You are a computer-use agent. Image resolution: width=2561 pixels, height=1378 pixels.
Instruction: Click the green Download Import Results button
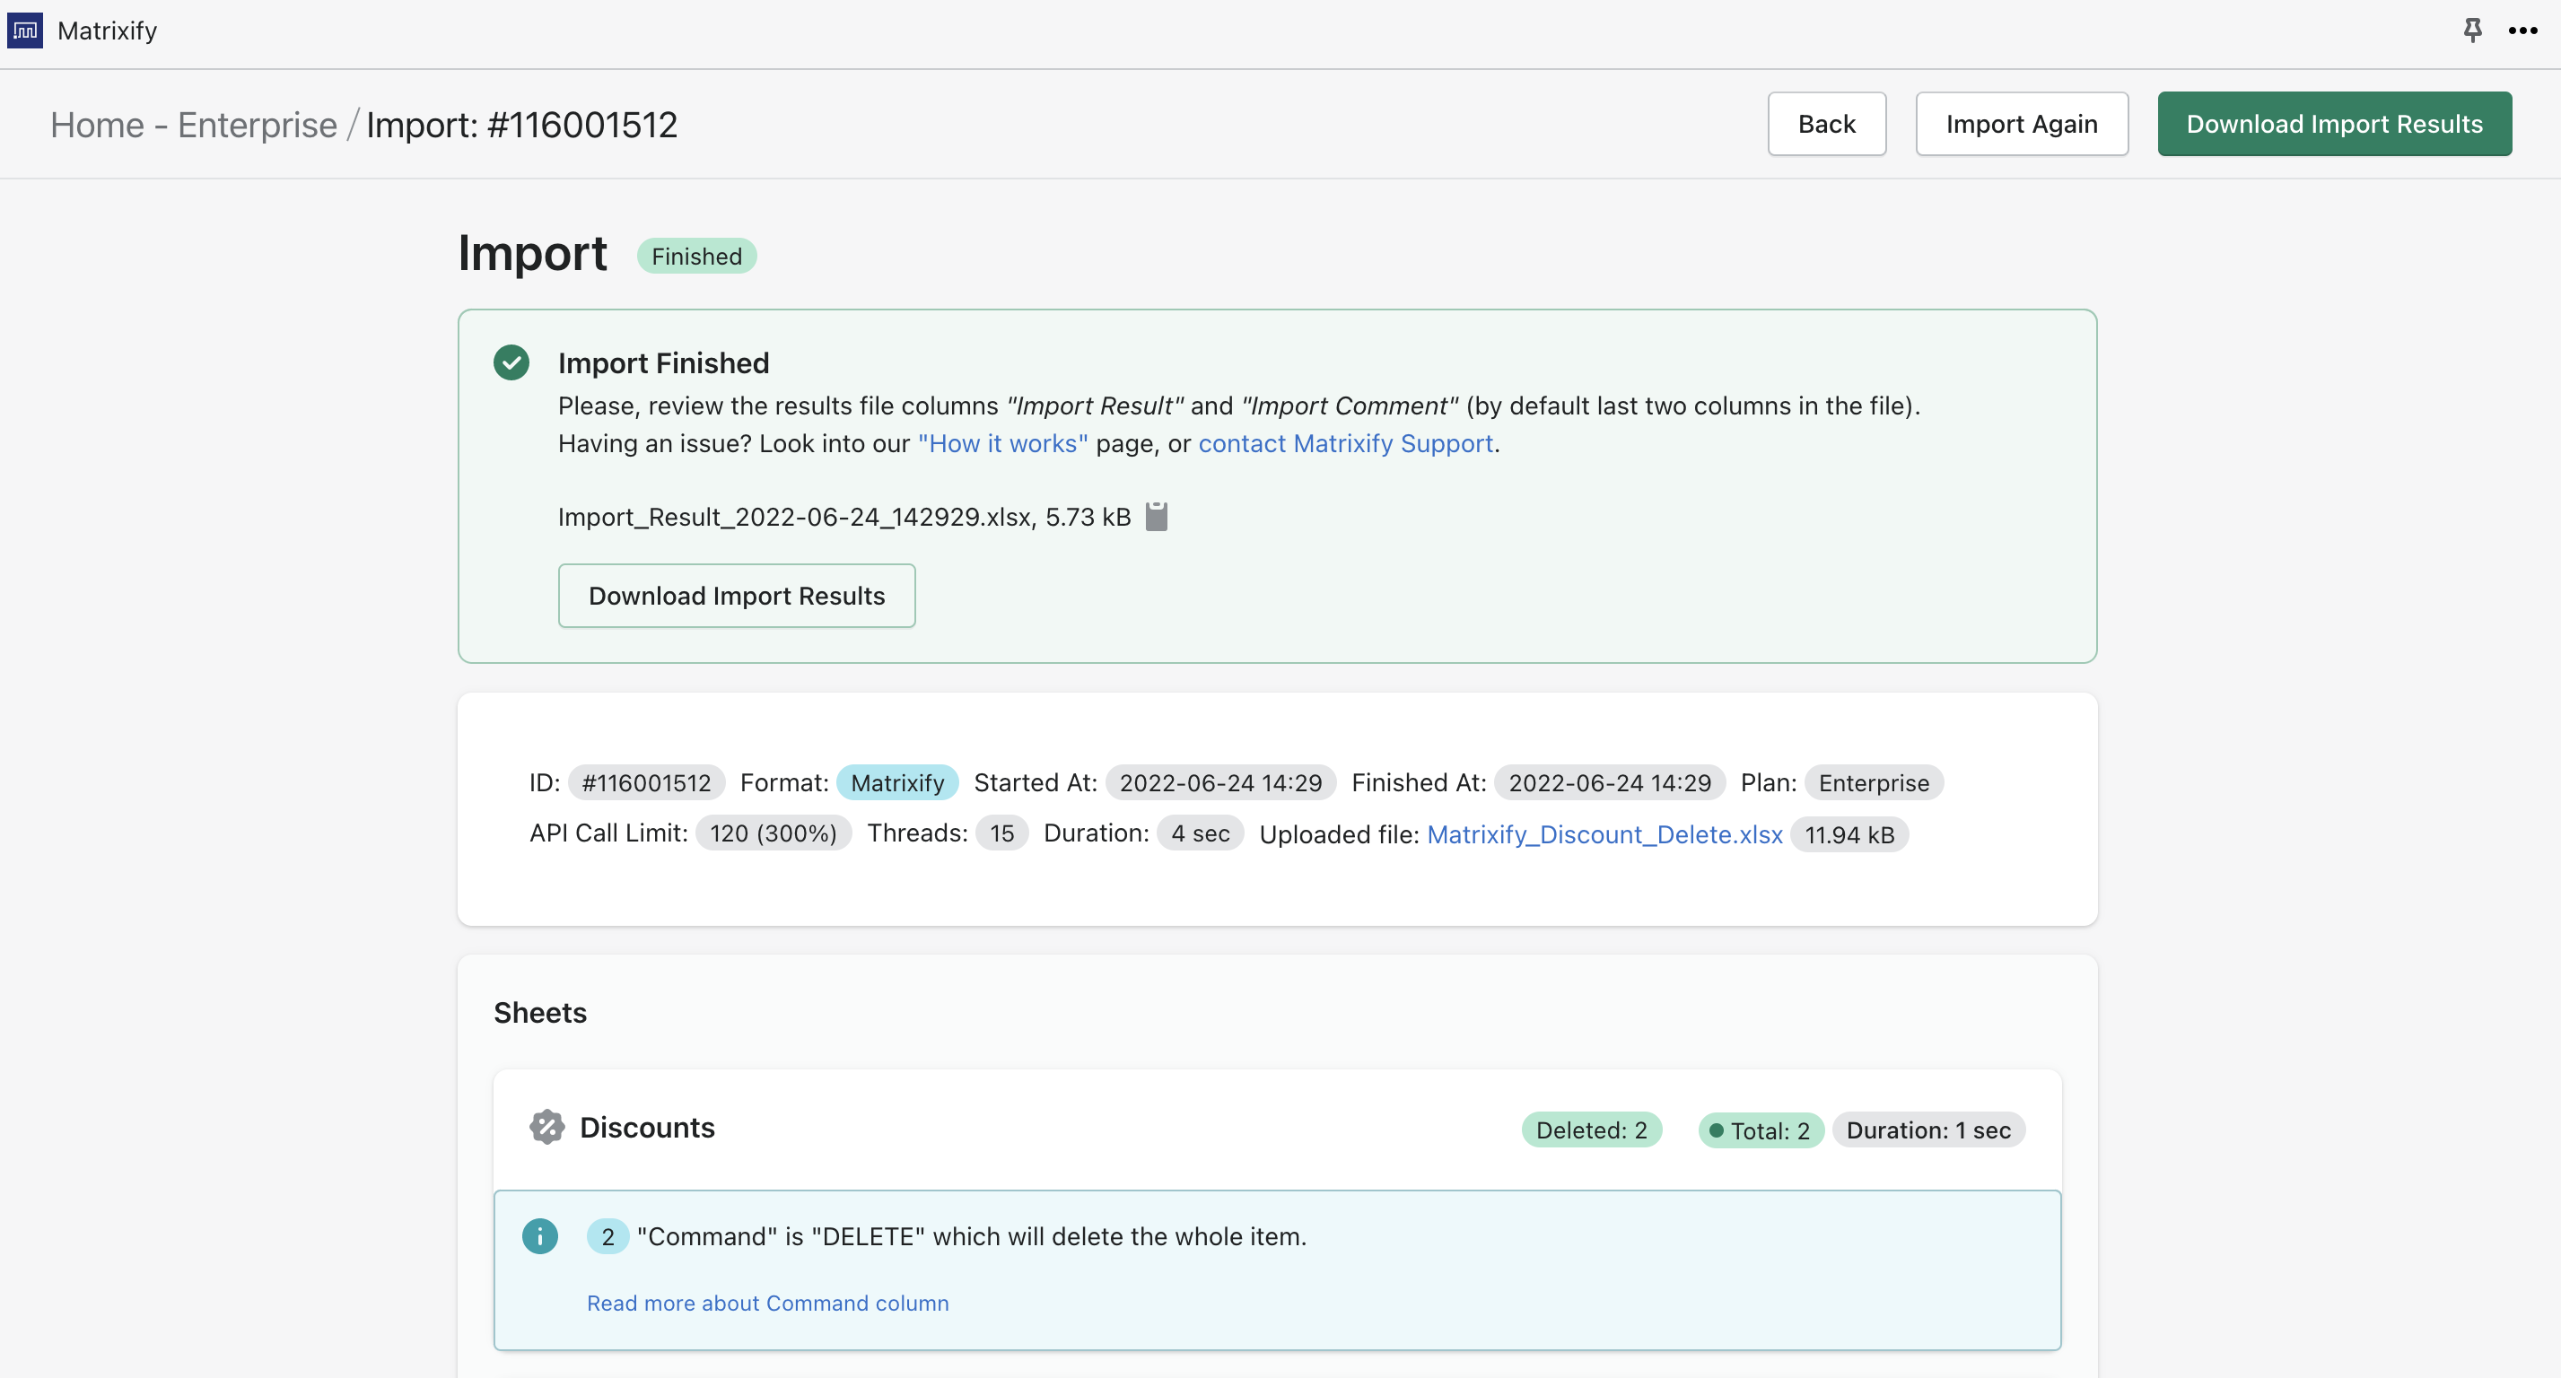(x=2333, y=125)
